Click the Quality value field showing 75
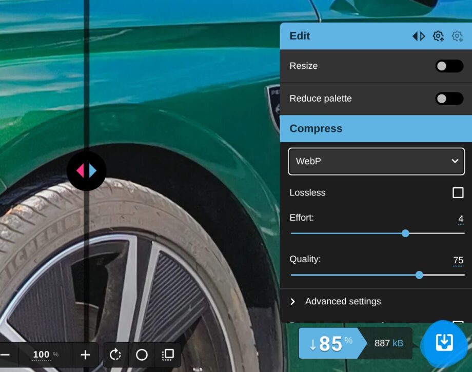 [x=458, y=260]
